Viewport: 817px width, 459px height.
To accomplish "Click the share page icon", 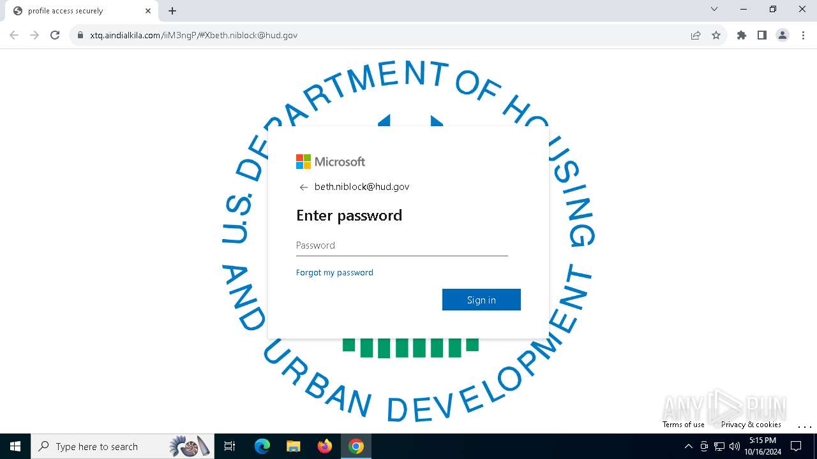I will pos(696,35).
